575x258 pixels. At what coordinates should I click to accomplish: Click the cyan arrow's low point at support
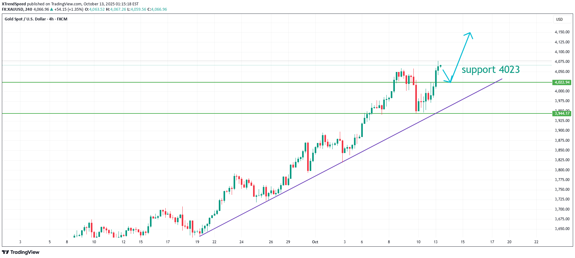pos(450,82)
